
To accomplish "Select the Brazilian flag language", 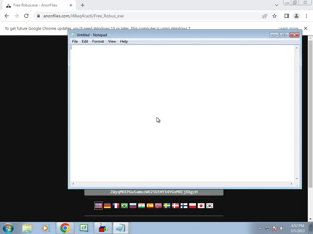I will [x=124, y=206].
